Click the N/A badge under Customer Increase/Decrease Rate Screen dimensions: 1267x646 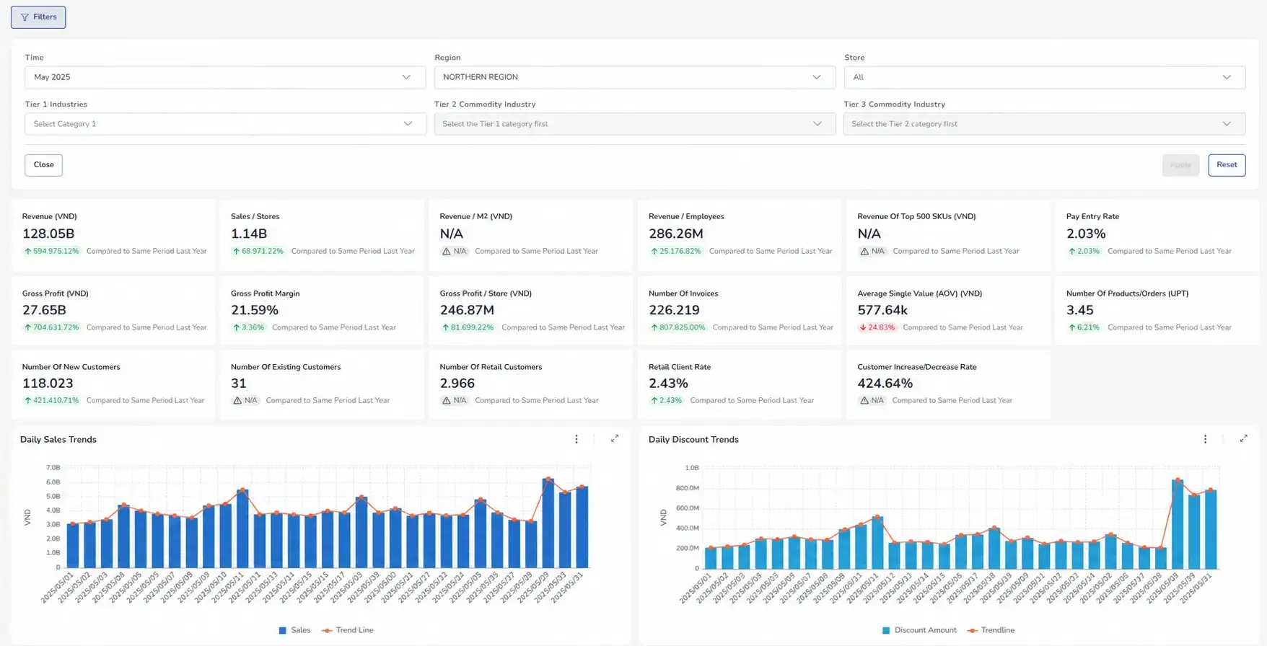872,401
